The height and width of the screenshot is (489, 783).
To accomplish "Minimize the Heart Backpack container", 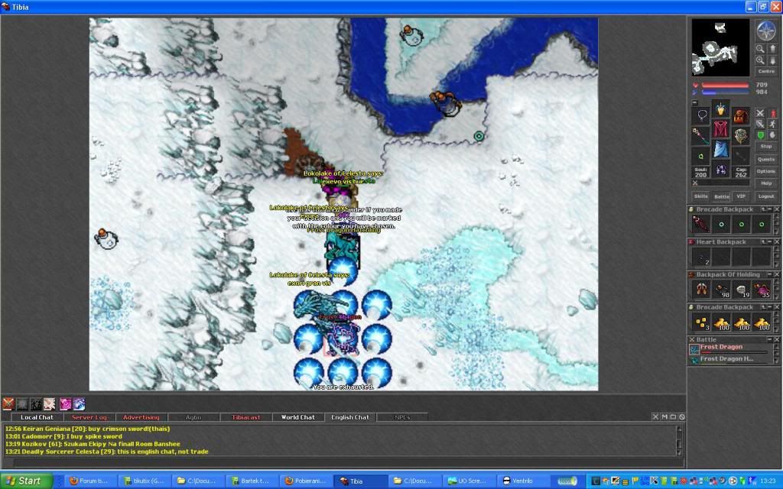I will tap(770, 241).
